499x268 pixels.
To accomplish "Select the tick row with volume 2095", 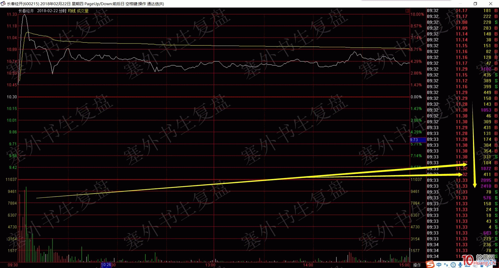I will click(x=462, y=180).
